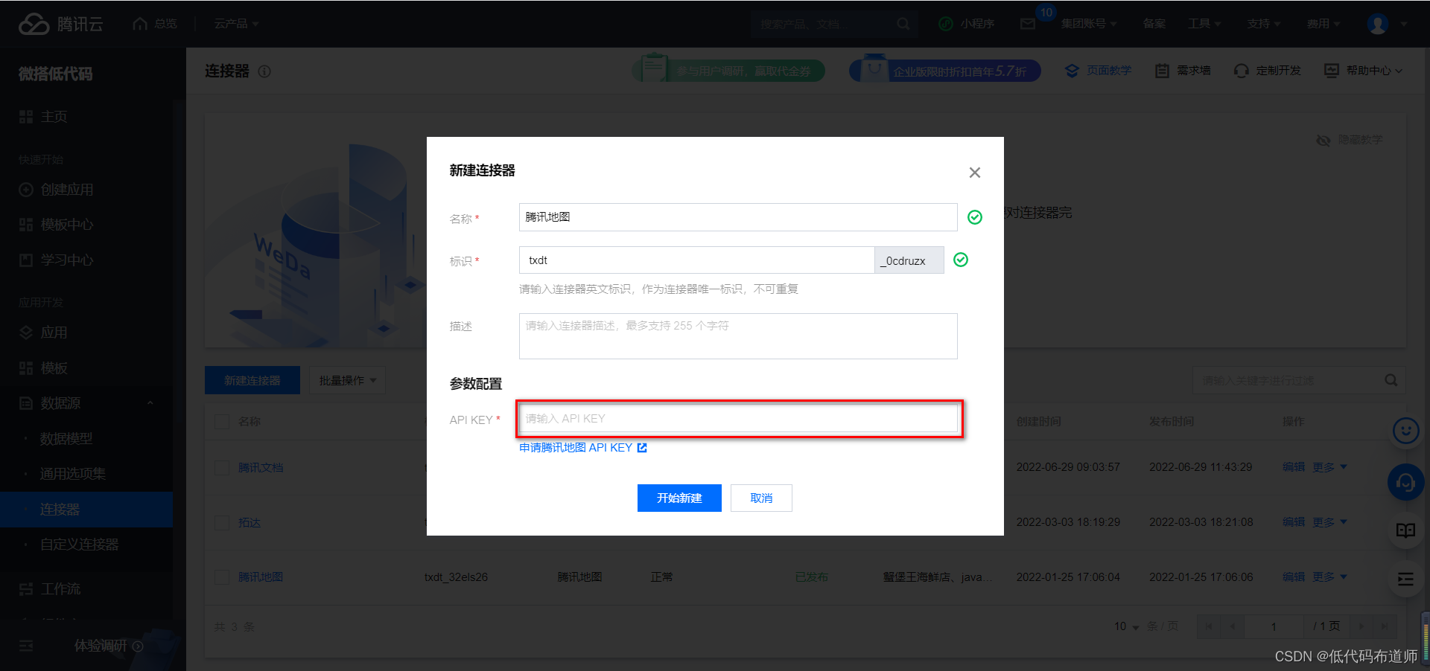
Task: Expand the 帮助中心 dropdown
Action: tap(1363, 70)
